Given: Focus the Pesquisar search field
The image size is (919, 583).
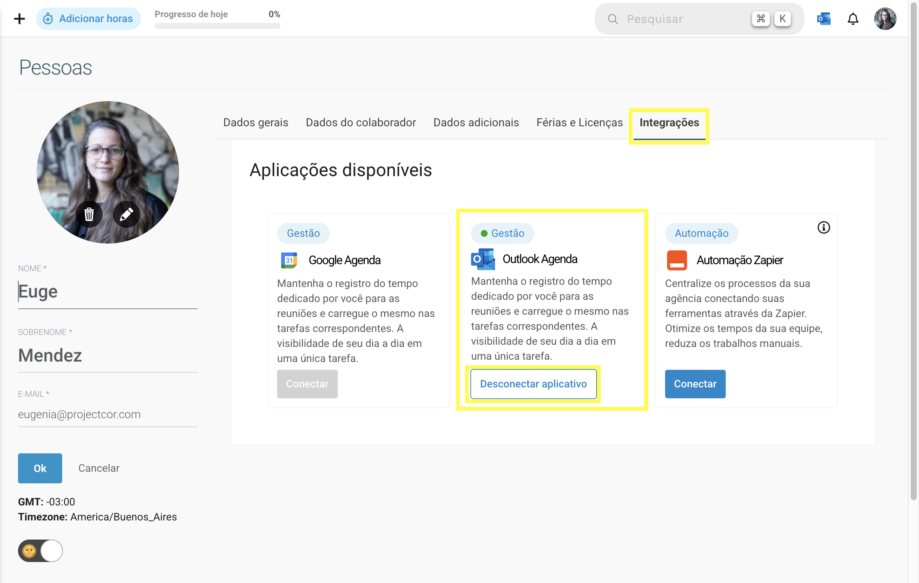Looking at the screenshot, I should (x=699, y=19).
